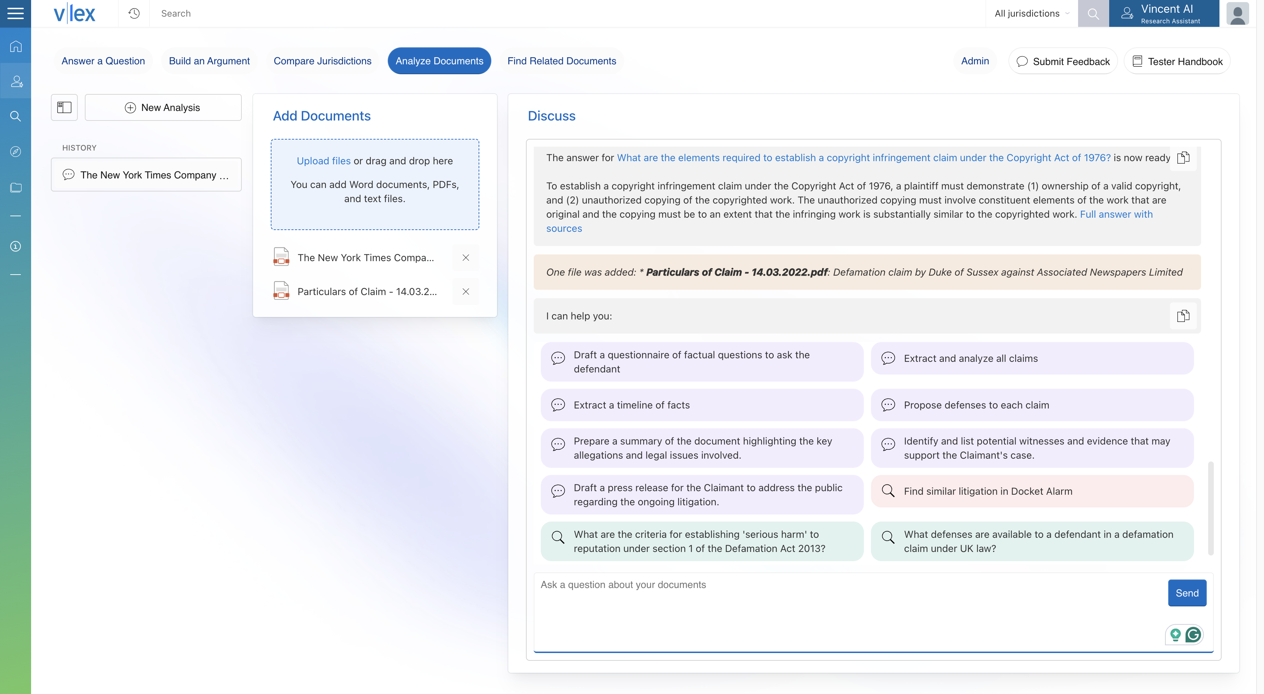Screen dimensions: 1264x694
Task: Expand the All jurisdictions dropdown
Action: [1031, 13]
